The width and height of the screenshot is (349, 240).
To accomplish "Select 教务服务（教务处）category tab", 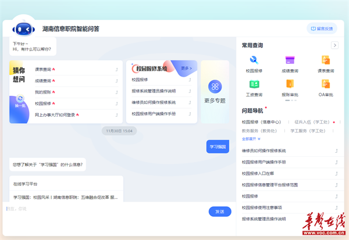I will (x=259, y=131).
